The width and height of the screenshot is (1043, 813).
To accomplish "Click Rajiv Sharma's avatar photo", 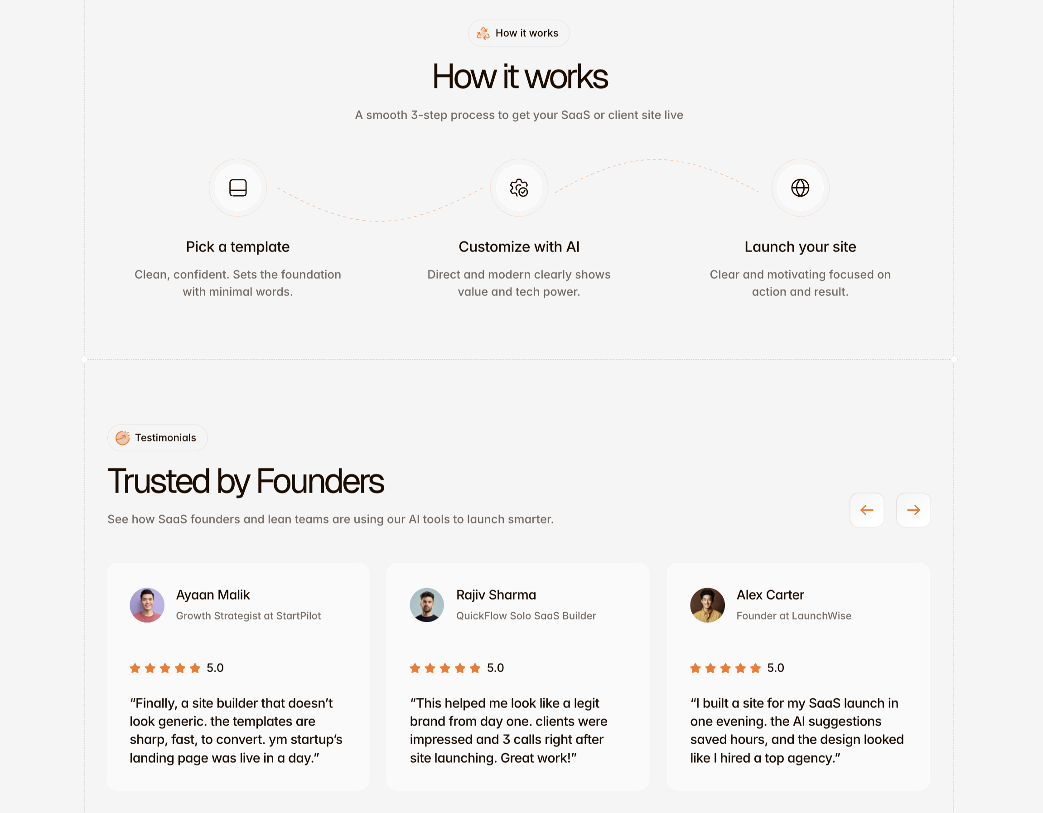I will [427, 605].
